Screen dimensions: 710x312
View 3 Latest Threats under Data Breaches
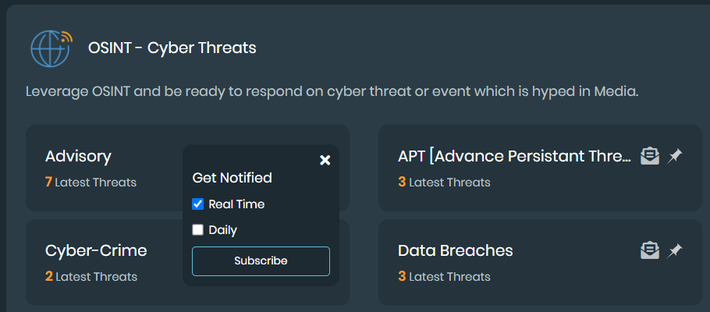[444, 277]
